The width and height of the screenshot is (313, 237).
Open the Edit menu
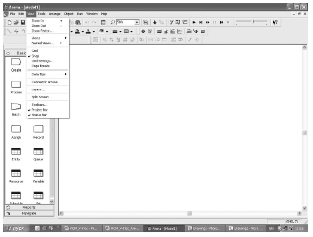[x=21, y=14]
